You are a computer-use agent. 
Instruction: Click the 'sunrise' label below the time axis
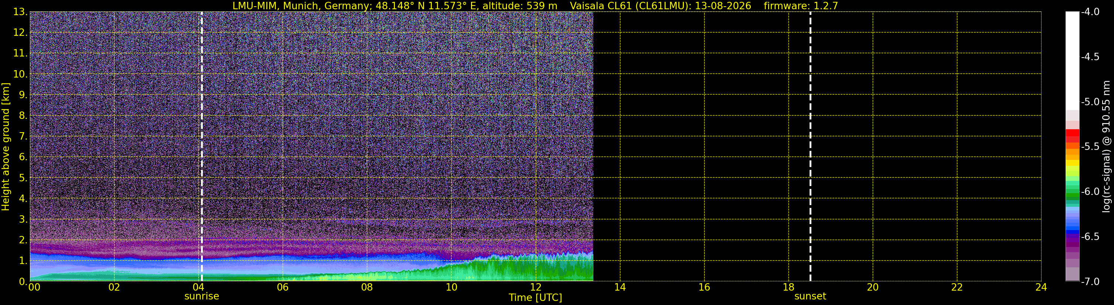[x=201, y=297]
